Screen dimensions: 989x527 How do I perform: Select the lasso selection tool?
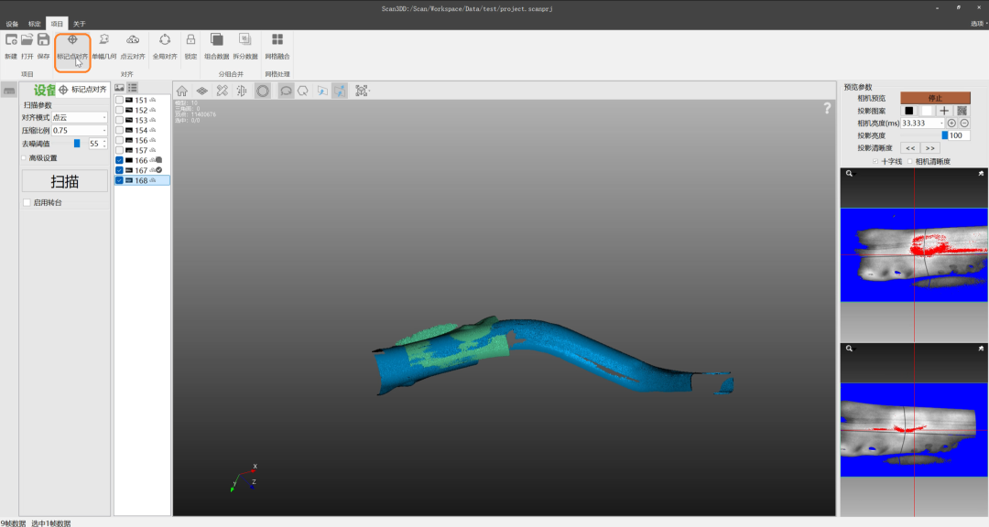(x=286, y=91)
